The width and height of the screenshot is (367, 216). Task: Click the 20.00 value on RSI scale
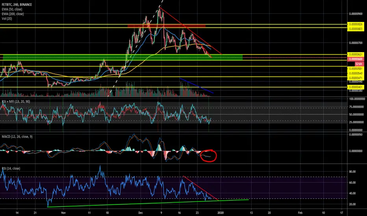[x=352, y=204]
